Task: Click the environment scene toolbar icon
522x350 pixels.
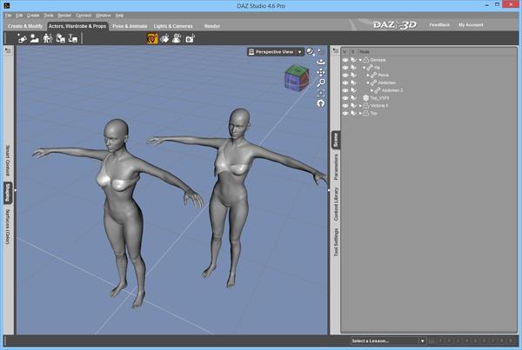Action: tap(34, 38)
